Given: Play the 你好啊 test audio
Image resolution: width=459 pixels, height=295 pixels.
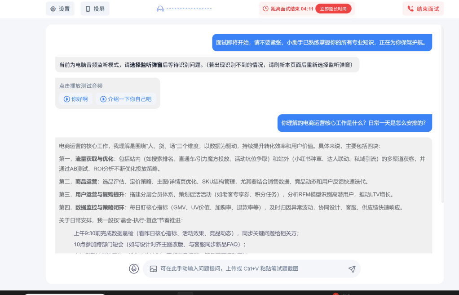Looking at the screenshot, I should click(75, 99).
